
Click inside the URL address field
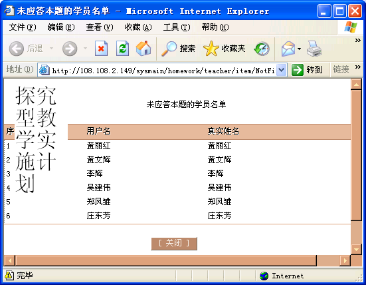[x=162, y=70]
